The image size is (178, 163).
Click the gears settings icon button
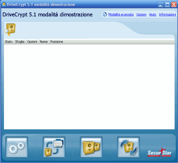pos(16,147)
